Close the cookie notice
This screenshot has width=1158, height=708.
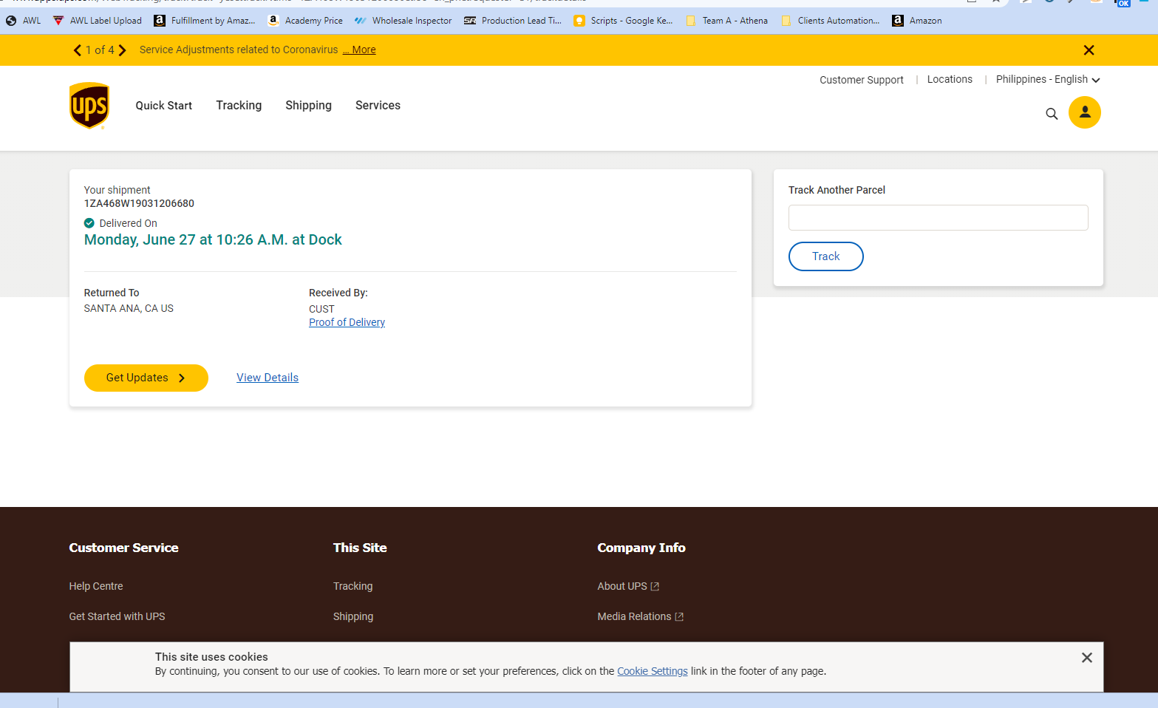pos(1086,658)
